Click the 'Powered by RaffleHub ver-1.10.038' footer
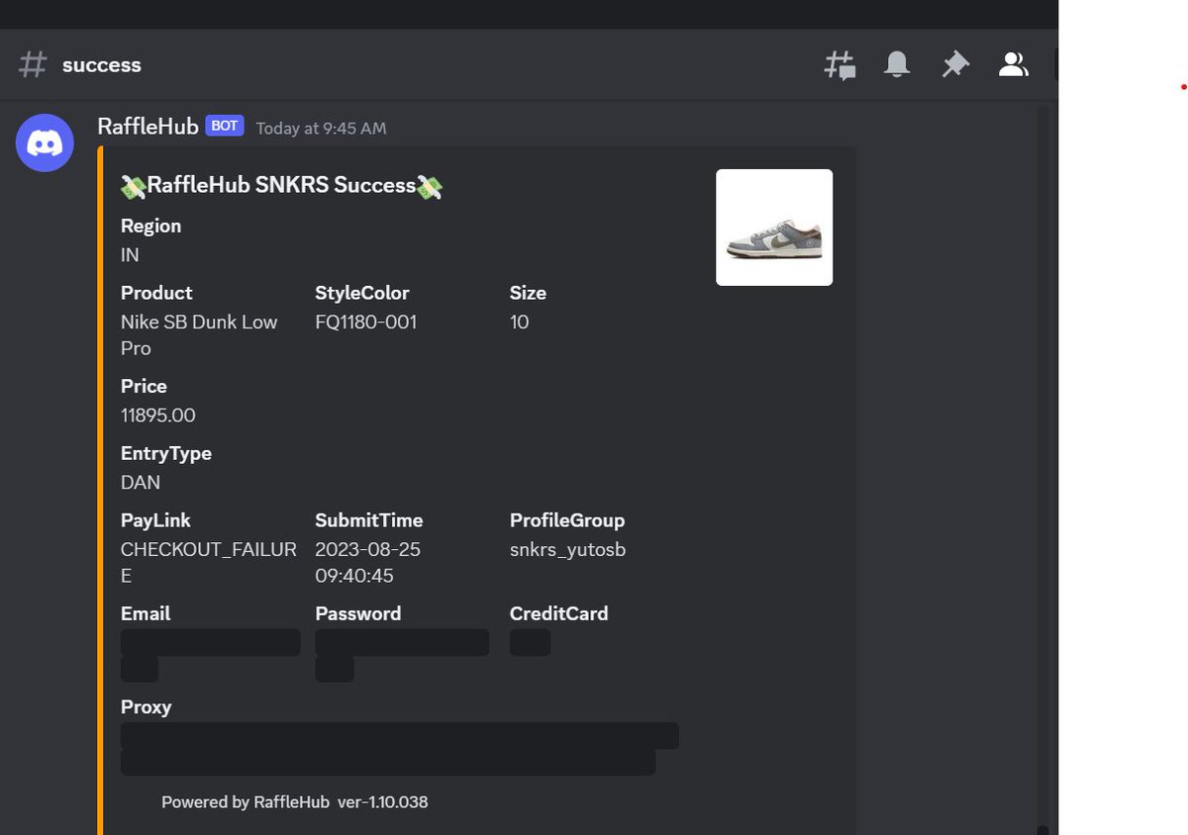The height and width of the screenshot is (835, 1188). click(x=294, y=802)
